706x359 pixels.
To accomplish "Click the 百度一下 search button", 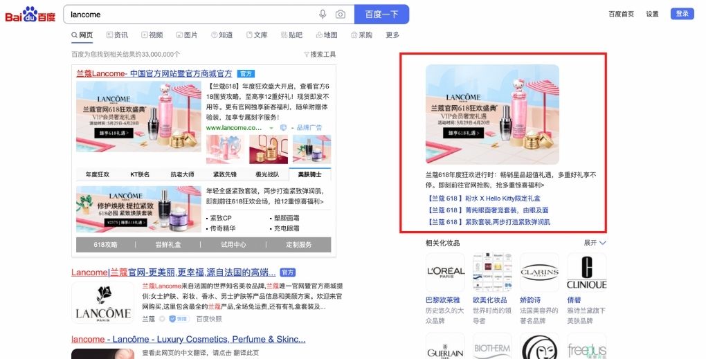I will coord(381,15).
